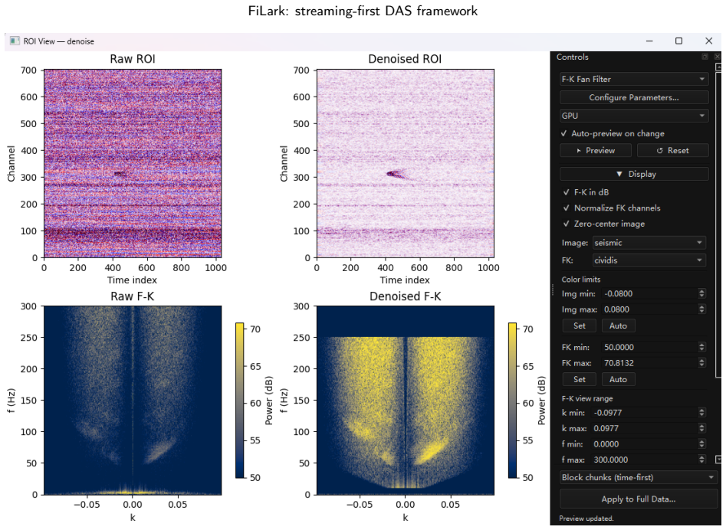Viewport: 726px width, 530px height.
Task: Float the Controls dock panel
Action: (705, 57)
